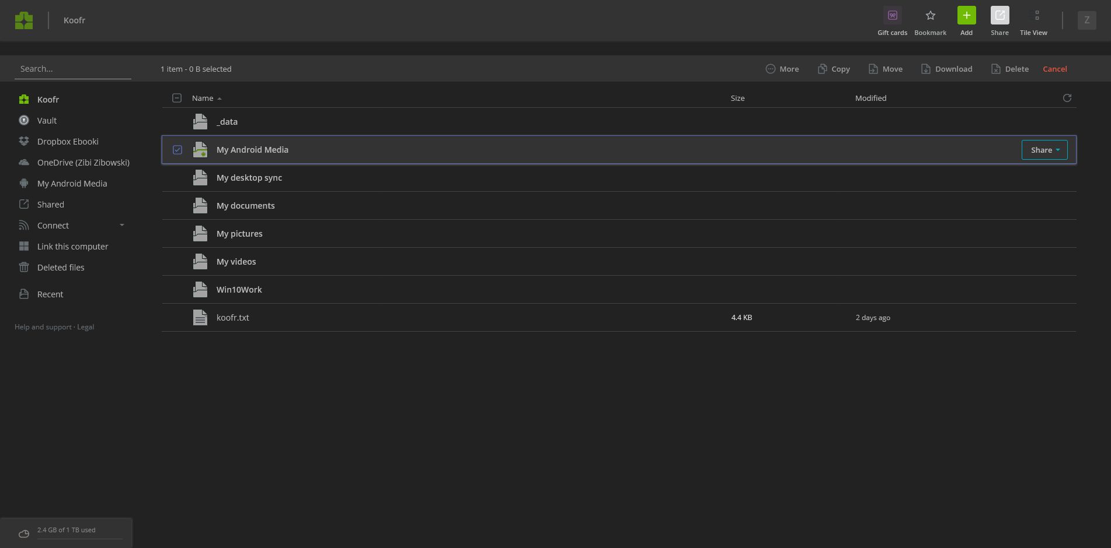Select Link this computer

[72, 247]
